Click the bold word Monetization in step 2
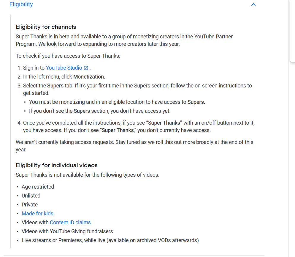 click(88, 77)
